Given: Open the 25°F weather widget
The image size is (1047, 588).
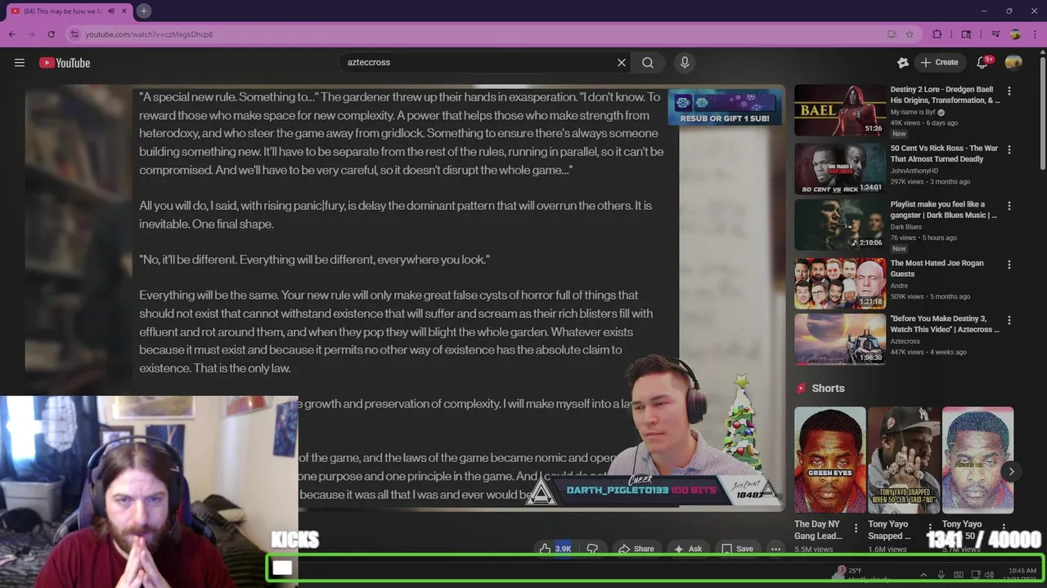Looking at the screenshot, I should click(x=861, y=574).
